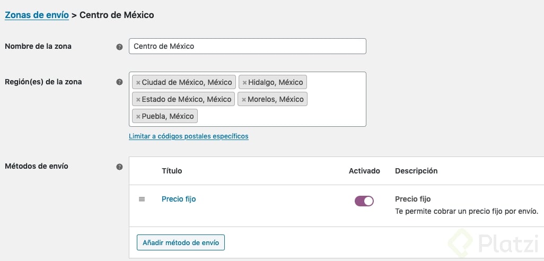
Task: Remove Hidalgo, México region tag
Action: point(244,83)
